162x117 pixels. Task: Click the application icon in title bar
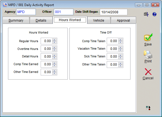[x=5, y=5]
